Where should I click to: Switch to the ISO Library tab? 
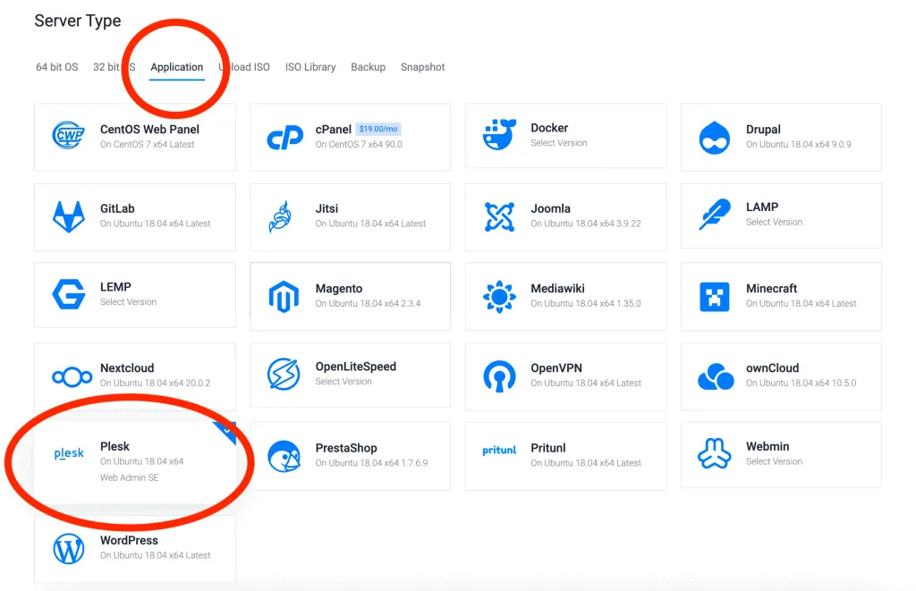tap(310, 67)
